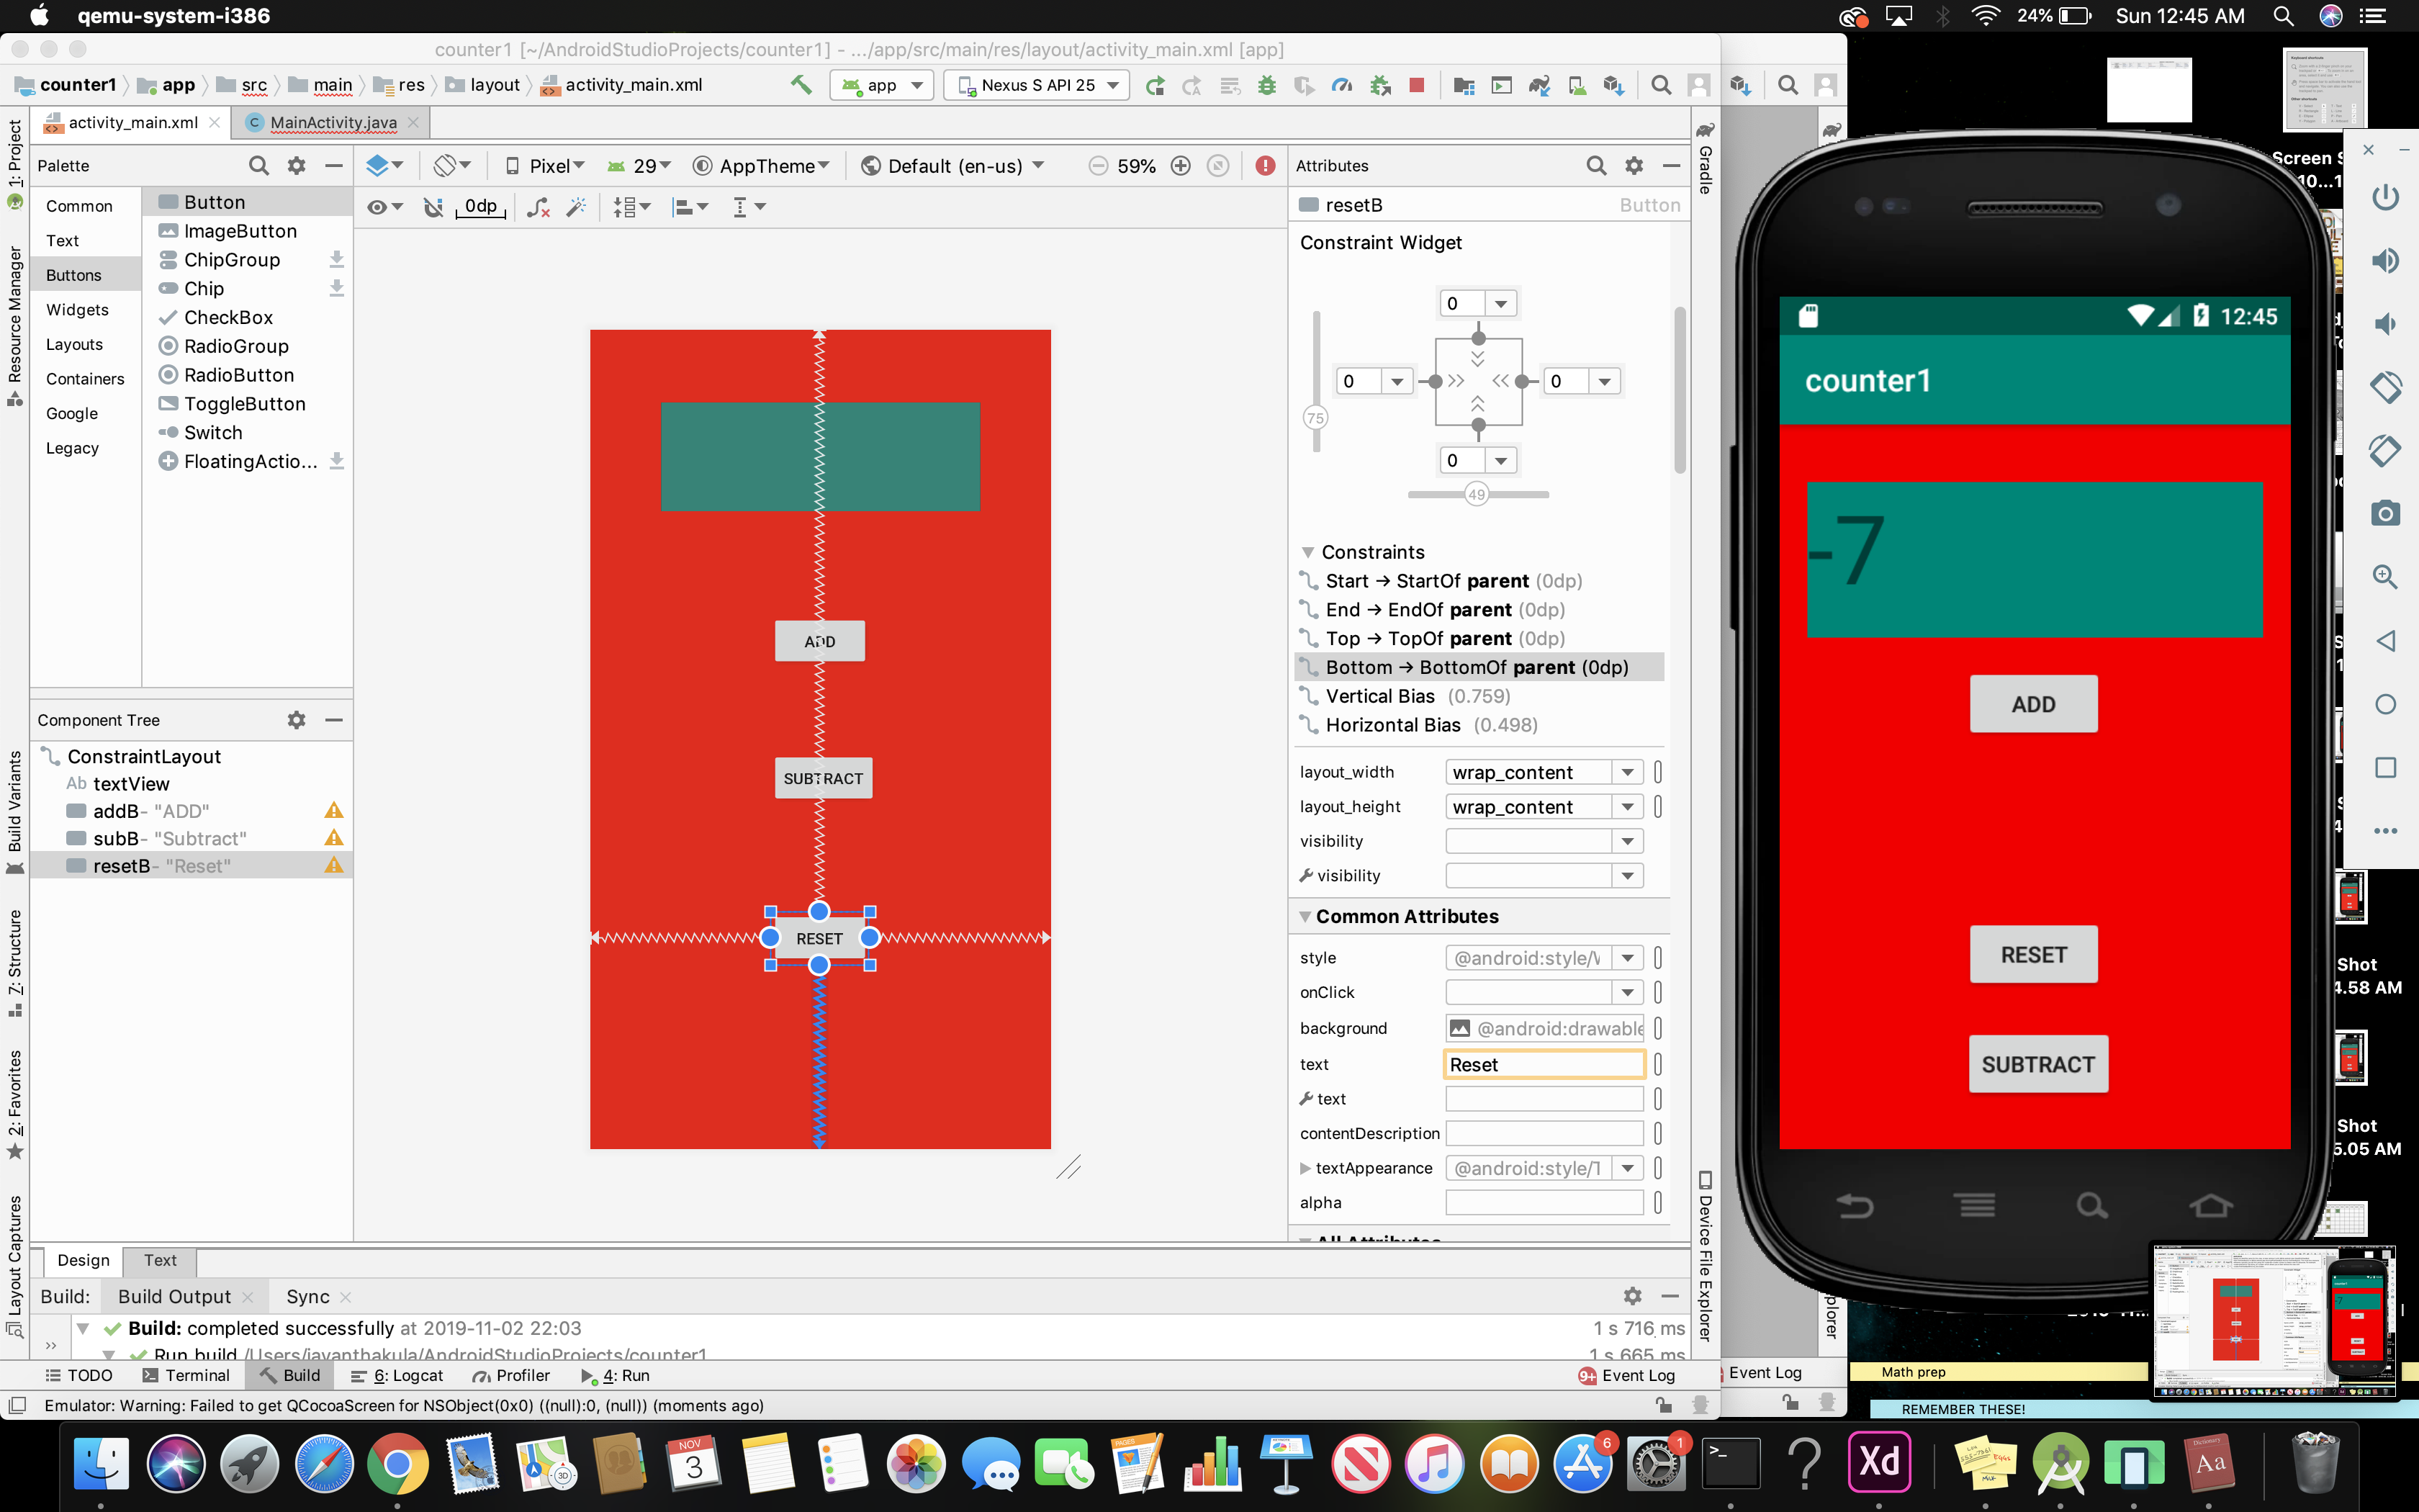Click the Clear All Constraints icon

point(538,207)
